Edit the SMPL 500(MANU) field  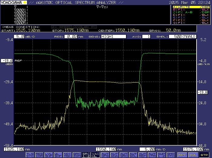point(183,36)
